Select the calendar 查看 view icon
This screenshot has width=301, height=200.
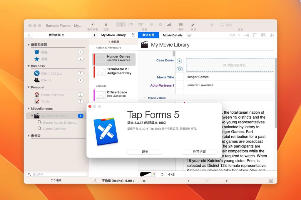(141, 24)
